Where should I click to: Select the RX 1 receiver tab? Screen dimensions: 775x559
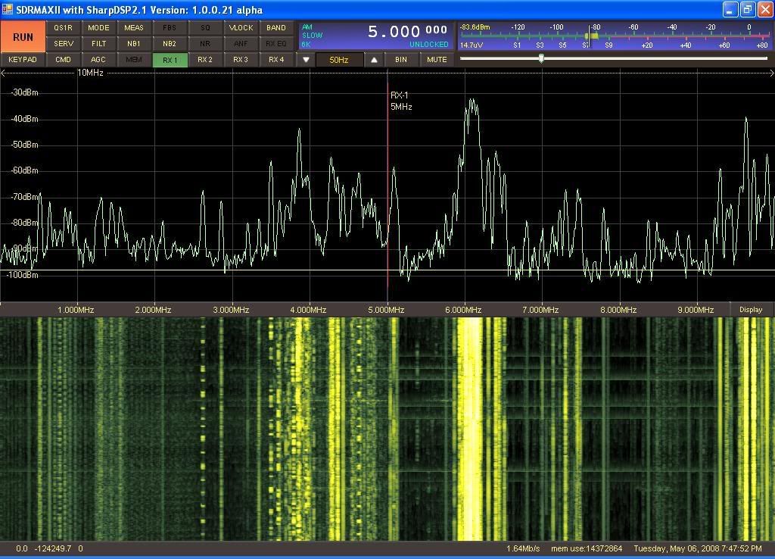tap(170, 60)
